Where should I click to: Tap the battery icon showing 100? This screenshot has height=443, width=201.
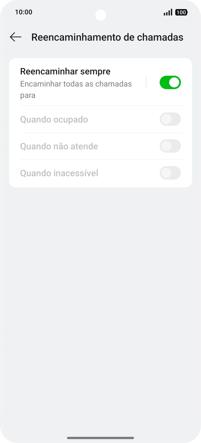pyautogui.click(x=181, y=13)
